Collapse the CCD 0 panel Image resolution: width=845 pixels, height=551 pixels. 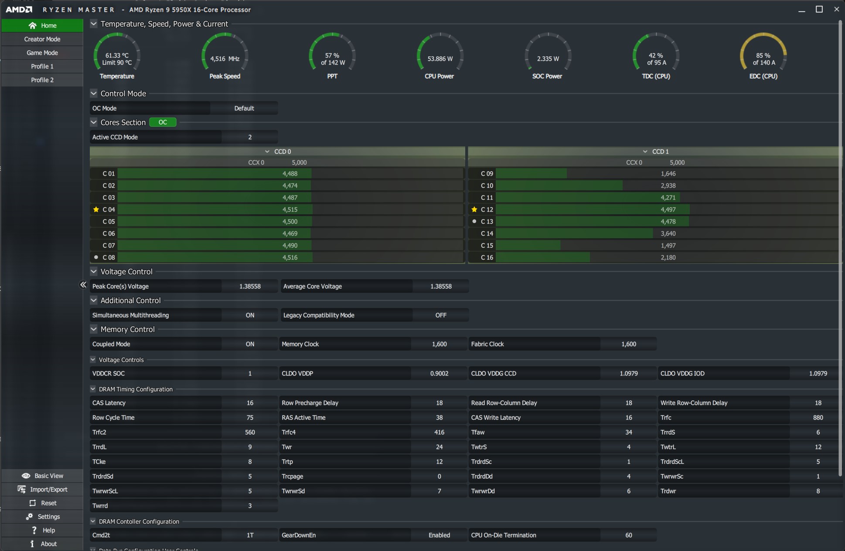267,151
